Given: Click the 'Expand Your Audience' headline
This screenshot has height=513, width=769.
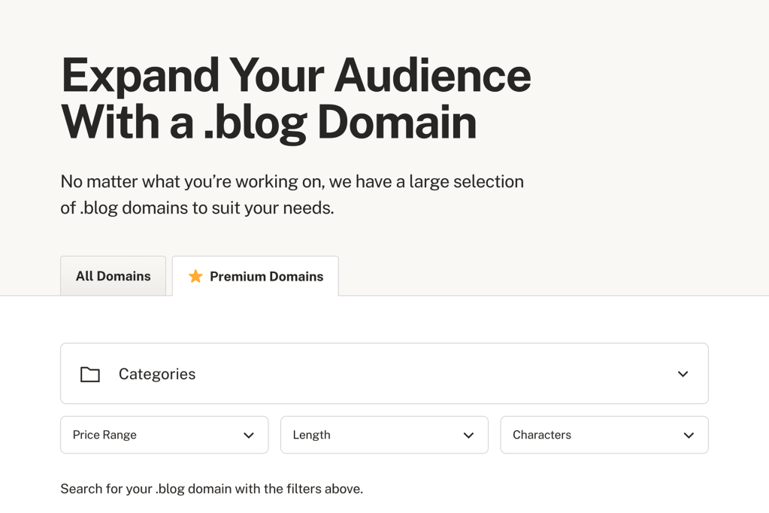Looking at the screenshot, I should pos(295,75).
